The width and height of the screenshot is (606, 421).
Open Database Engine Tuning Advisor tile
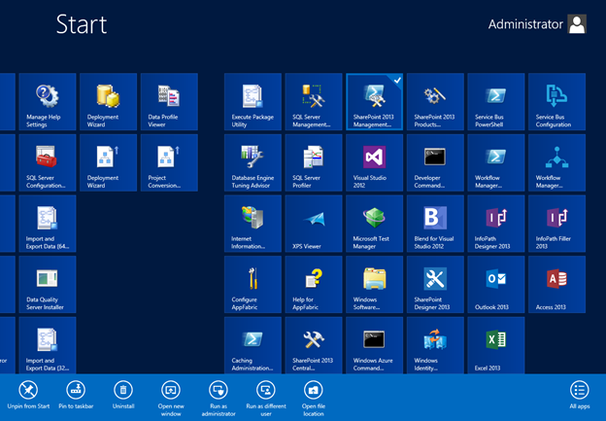[252, 163]
